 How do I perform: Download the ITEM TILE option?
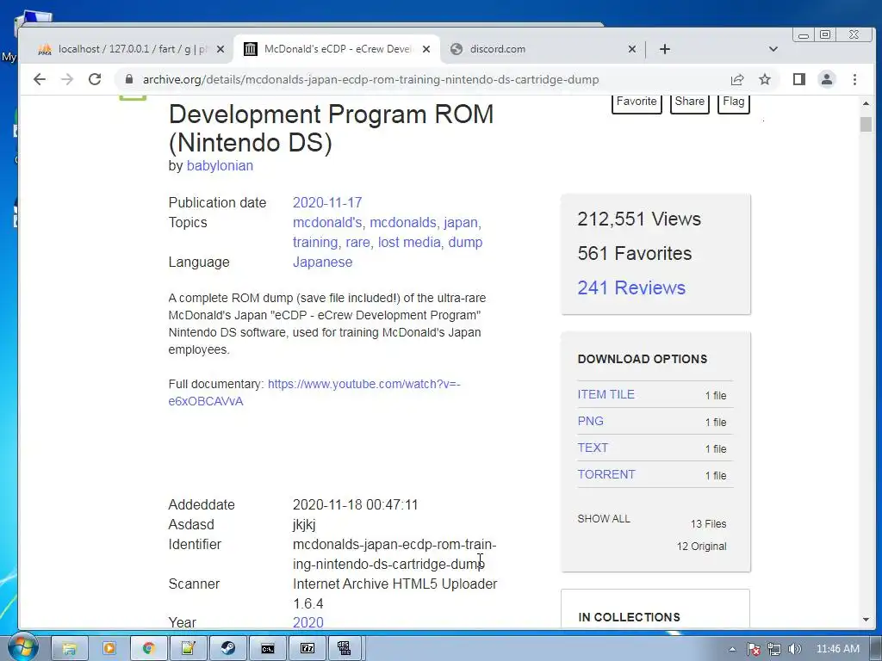click(x=606, y=394)
